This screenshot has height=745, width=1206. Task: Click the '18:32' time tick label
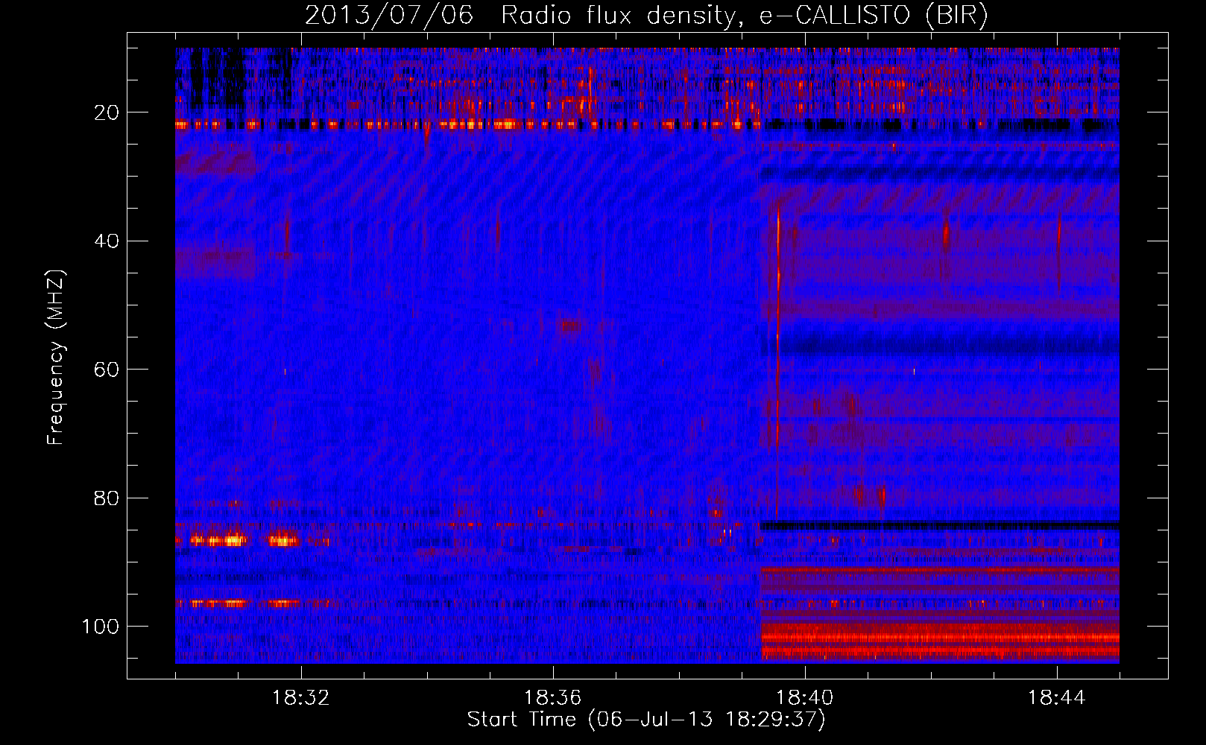coord(301,698)
